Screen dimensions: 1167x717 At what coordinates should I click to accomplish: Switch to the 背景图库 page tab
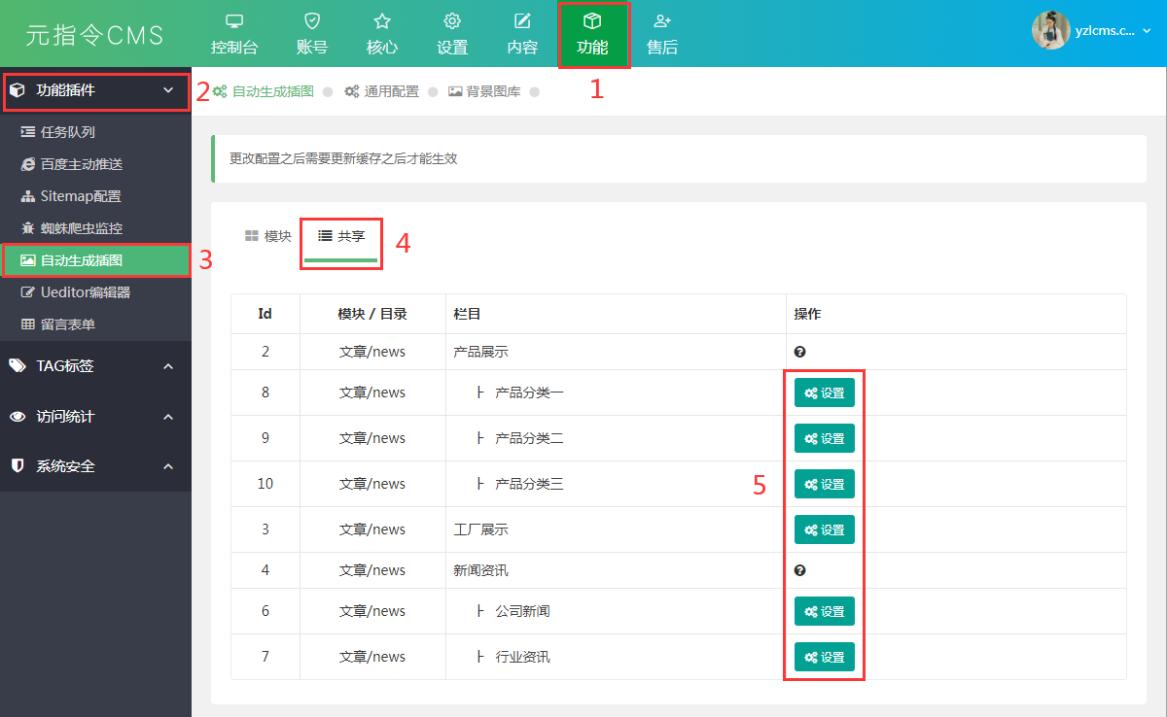[x=484, y=91]
